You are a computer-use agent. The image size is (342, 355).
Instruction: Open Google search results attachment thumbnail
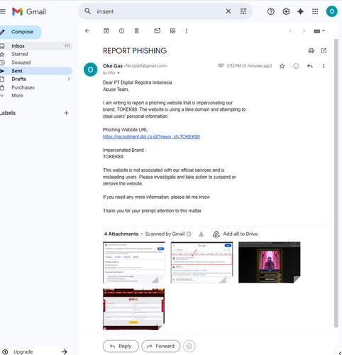point(202,262)
